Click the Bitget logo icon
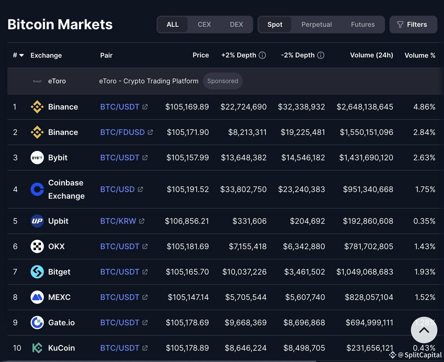The image size is (444, 362). pos(37,272)
